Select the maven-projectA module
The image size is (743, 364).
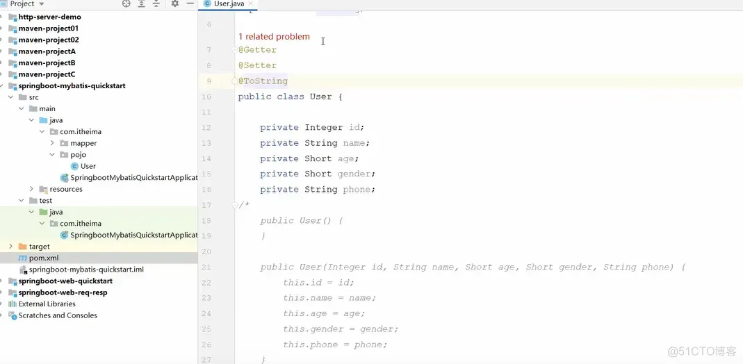click(47, 51)
